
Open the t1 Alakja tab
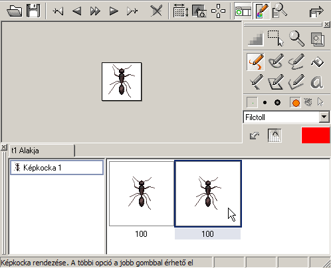click(41, 151)
